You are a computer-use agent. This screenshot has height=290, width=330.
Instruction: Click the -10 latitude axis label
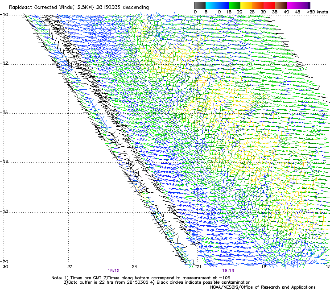coord(4,15)
